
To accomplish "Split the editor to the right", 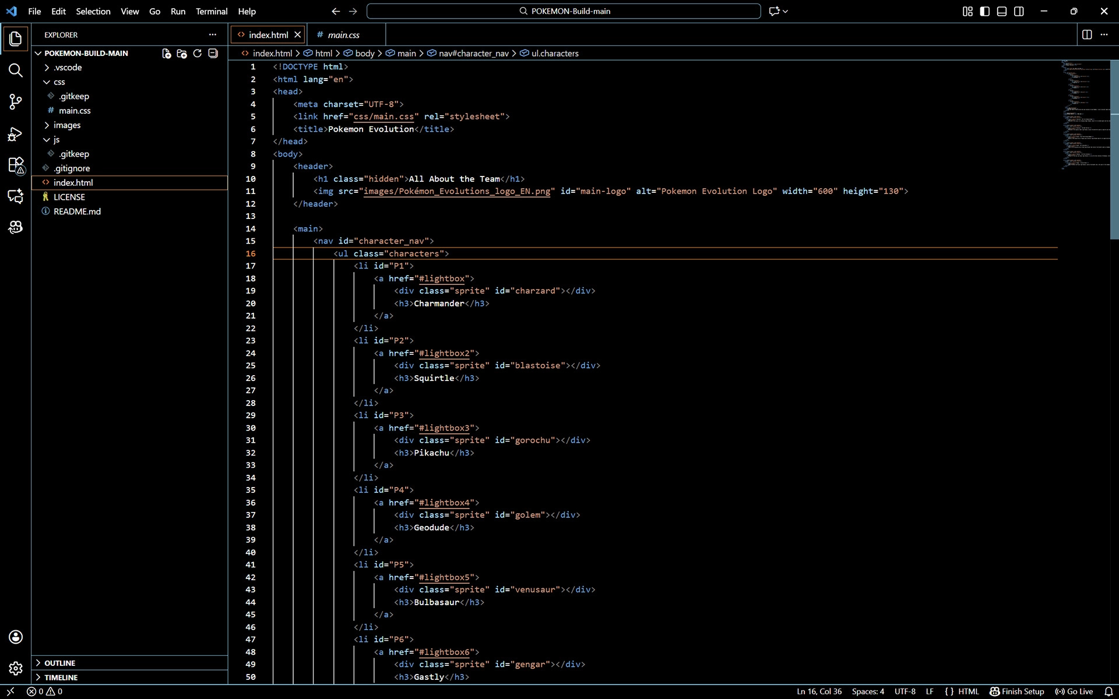I will tap(1086, 34).
